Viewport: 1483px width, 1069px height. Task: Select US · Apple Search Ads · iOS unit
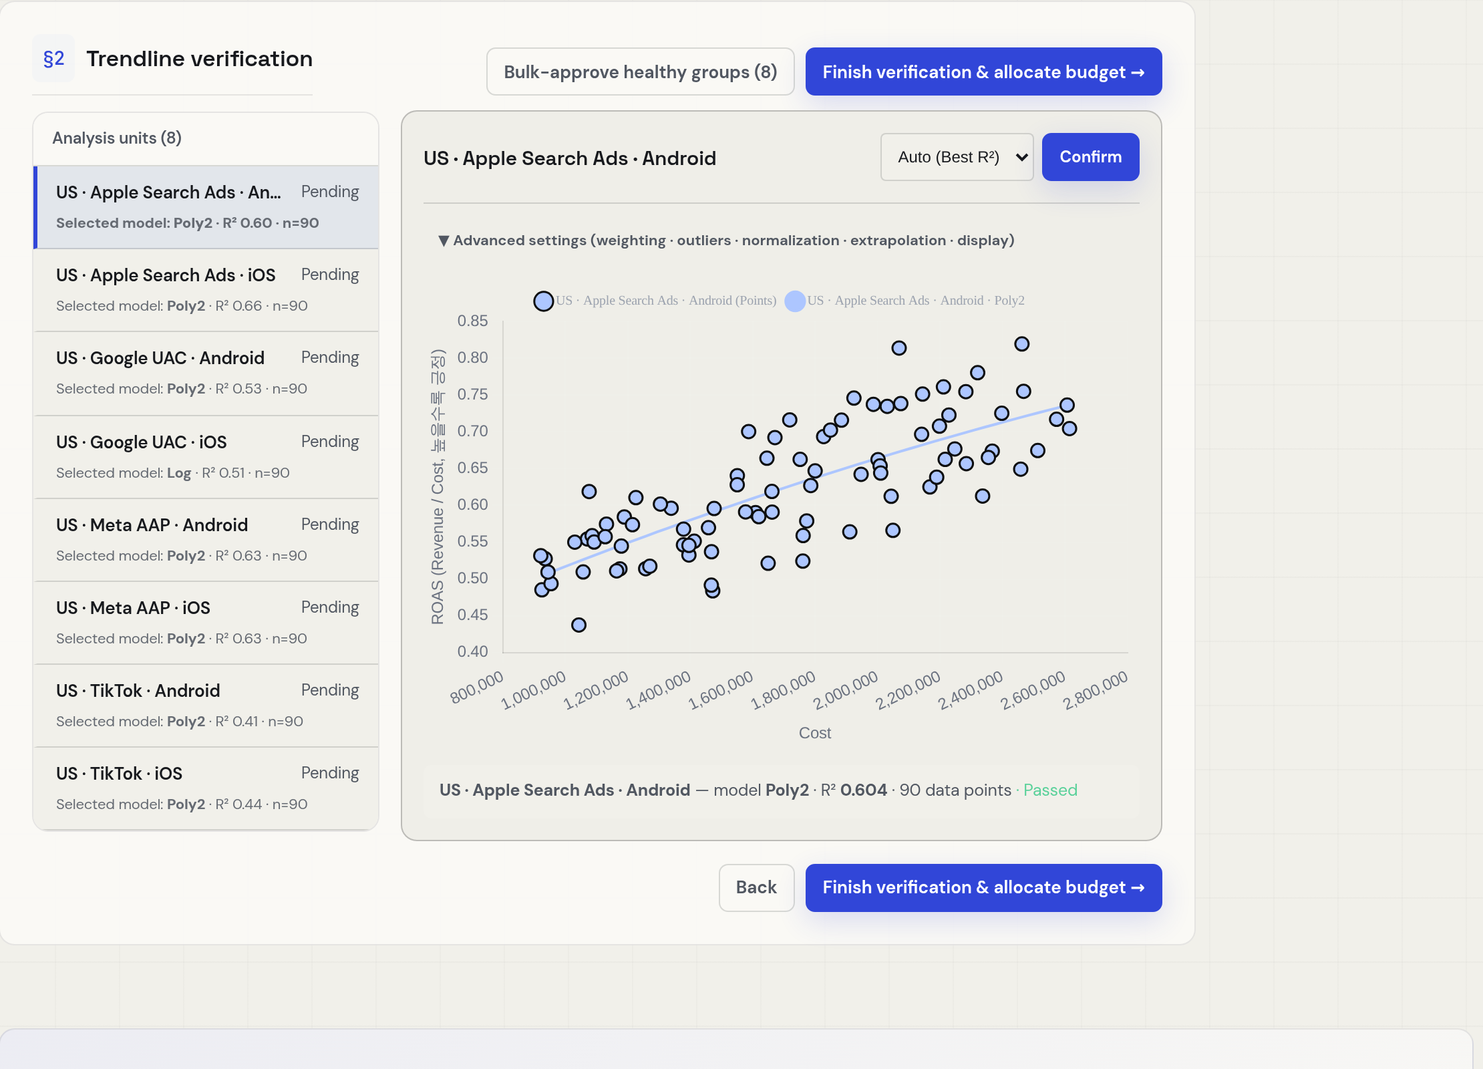click(x=206, y=290)
